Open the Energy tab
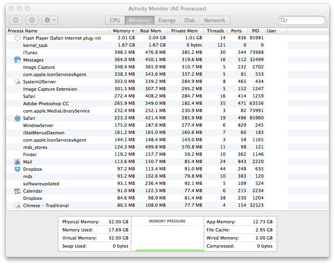 [167, 20]
